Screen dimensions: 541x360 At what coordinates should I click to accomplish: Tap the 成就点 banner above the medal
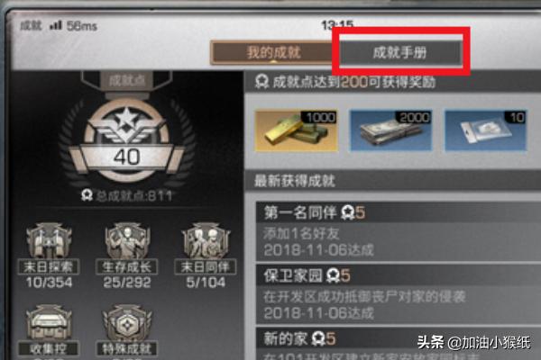(x=126, y=81)
